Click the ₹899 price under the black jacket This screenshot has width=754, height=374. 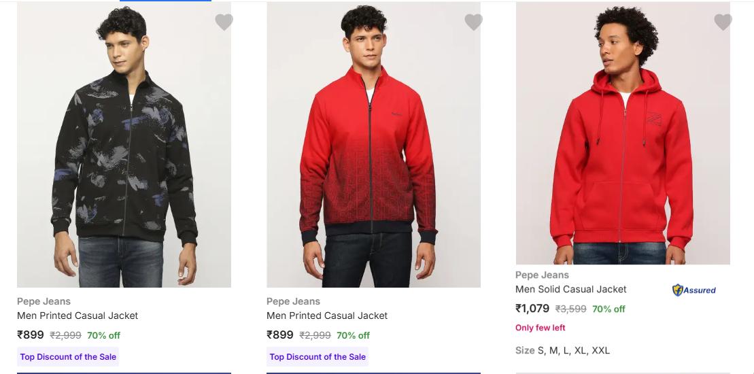(31, 335)
